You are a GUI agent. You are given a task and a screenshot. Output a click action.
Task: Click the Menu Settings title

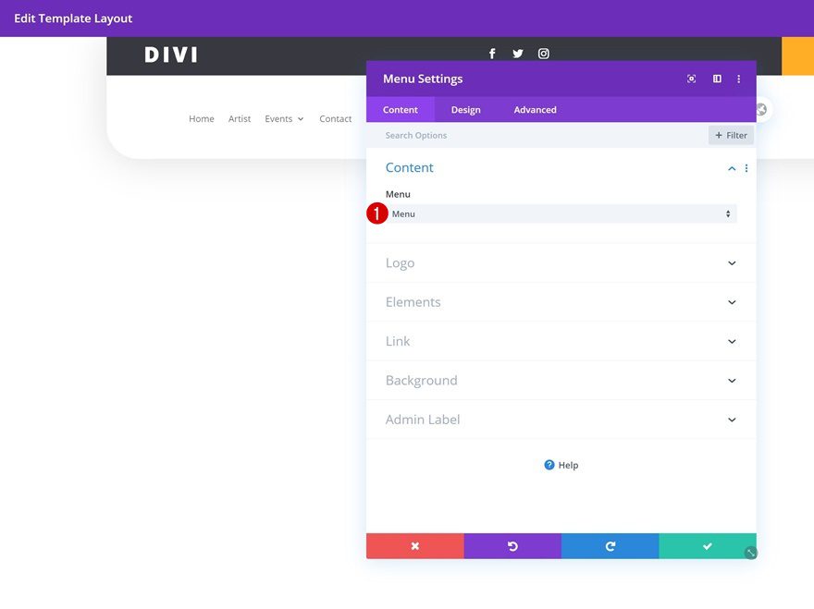pyautogui.click(x=423, y=79)
